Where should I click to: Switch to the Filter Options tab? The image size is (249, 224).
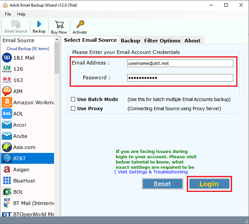[162, 41]
